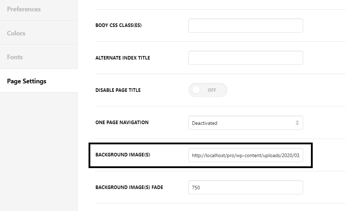Click the white knob of the OFF switch
This screenshot has height=211, width=363.
[x=196, y=90]
